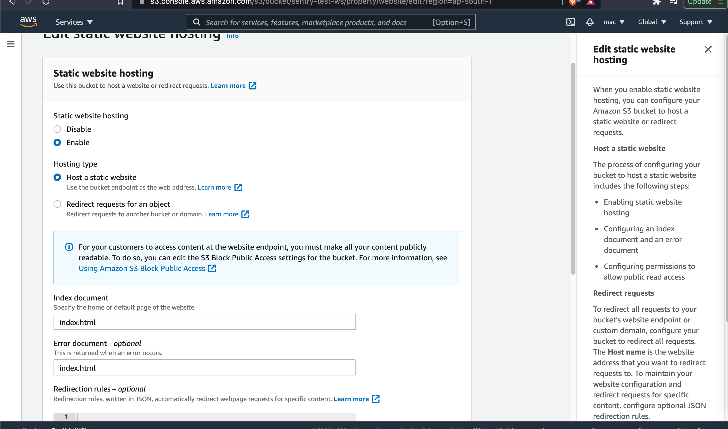
Task: Open the Support menu
Action: [x=696, y=22]
